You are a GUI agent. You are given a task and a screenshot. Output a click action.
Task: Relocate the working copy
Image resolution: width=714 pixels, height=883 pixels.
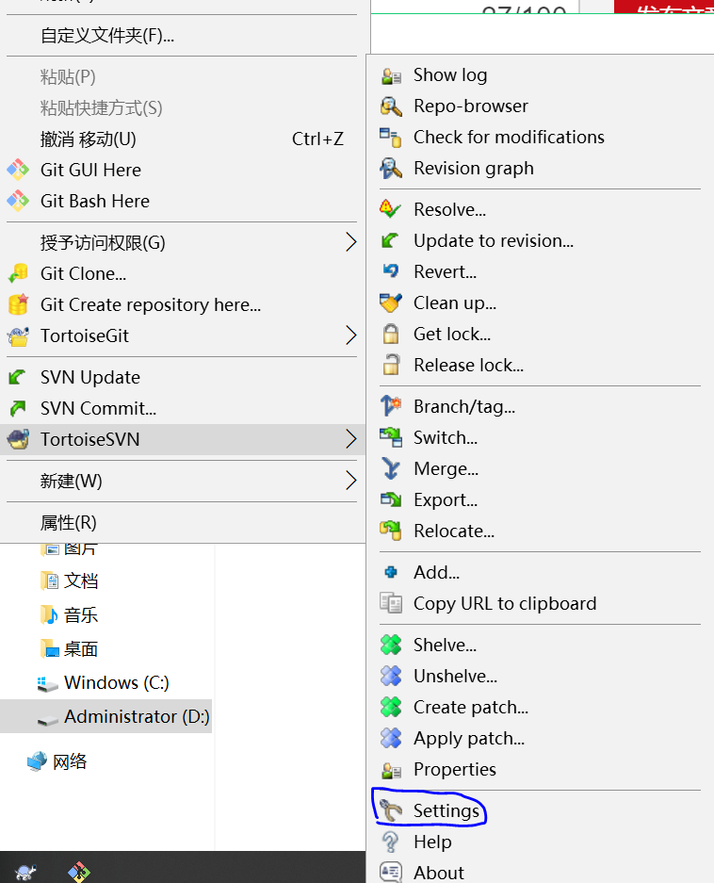(453, 531)
